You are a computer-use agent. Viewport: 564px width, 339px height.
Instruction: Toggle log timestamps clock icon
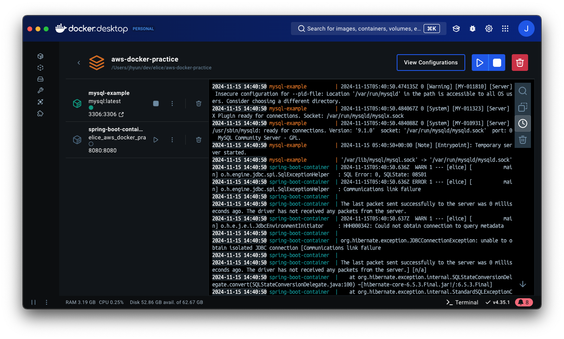coord(523,123)
